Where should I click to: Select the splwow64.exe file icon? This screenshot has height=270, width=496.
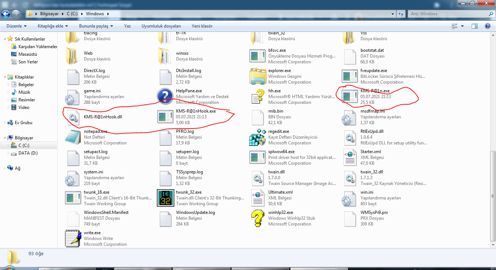coord(258,157)
